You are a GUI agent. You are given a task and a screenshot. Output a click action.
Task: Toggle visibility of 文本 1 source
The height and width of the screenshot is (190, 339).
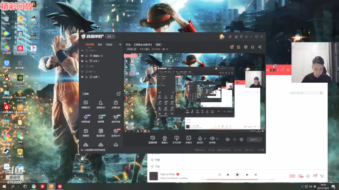[x=82, y=61]
